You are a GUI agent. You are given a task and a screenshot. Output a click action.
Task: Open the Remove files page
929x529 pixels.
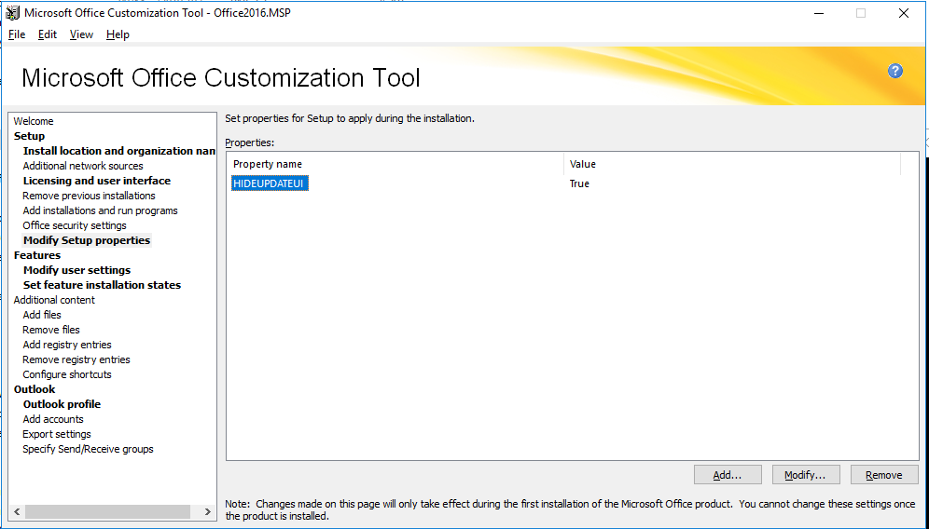pyautogui.click(x=51, y=330)
